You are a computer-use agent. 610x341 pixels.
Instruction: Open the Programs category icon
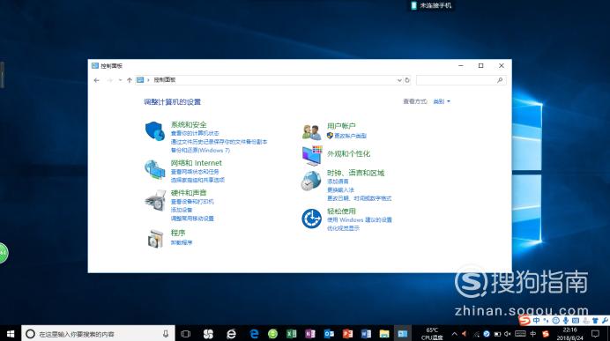[x=155, y=238]
